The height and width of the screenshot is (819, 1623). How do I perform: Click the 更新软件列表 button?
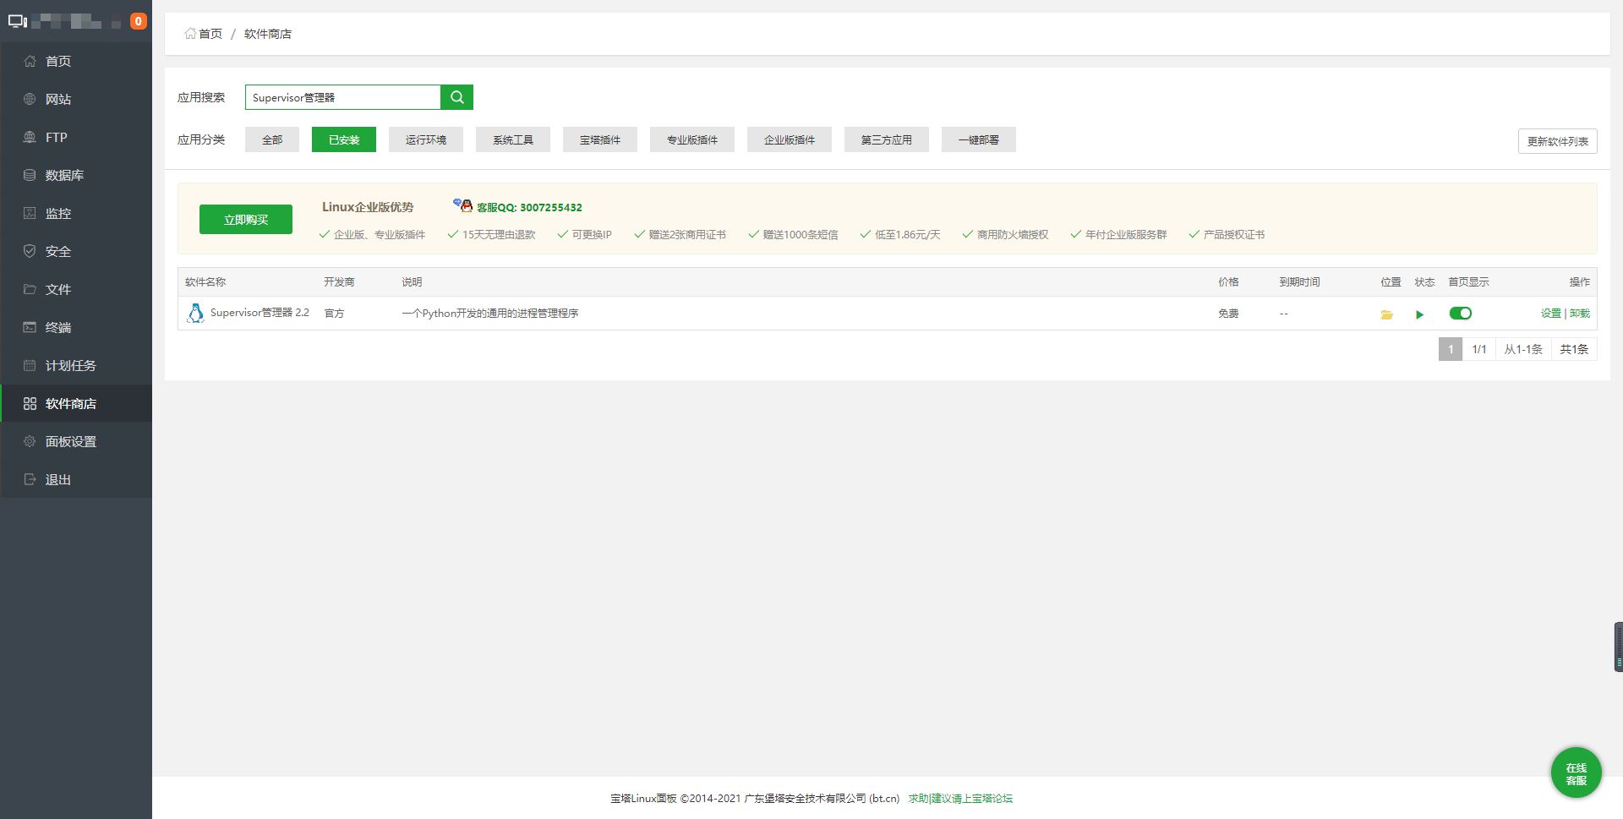pos(1557,141)
